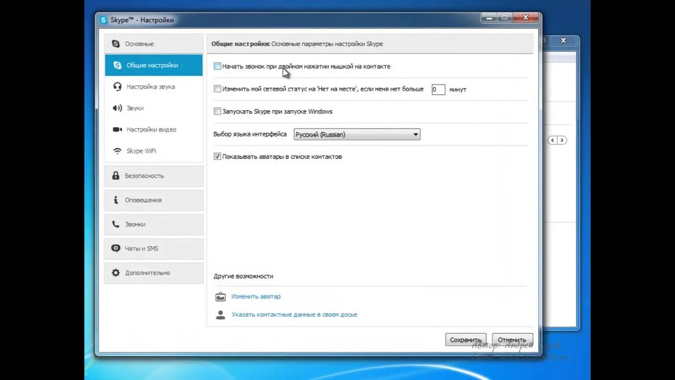Image resolution: width=675 pixels, height=380 pixels.
Task: Click gear icon beside Дополнительно
Action: coord(115,273)
